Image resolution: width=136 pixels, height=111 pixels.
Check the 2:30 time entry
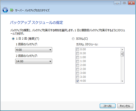pos(78,69)
